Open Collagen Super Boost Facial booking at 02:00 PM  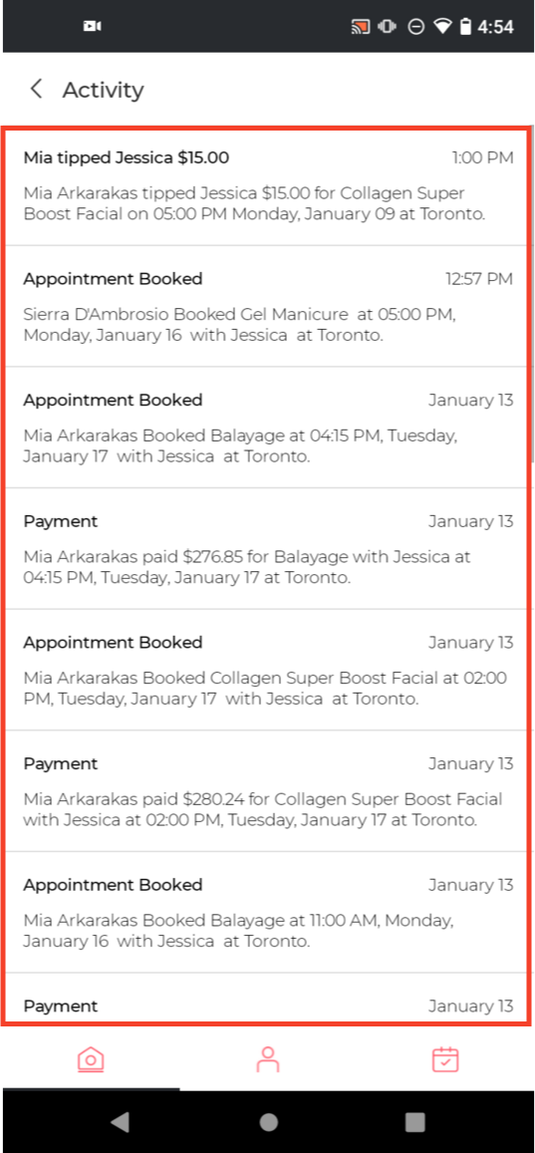[x=267, y=670]
